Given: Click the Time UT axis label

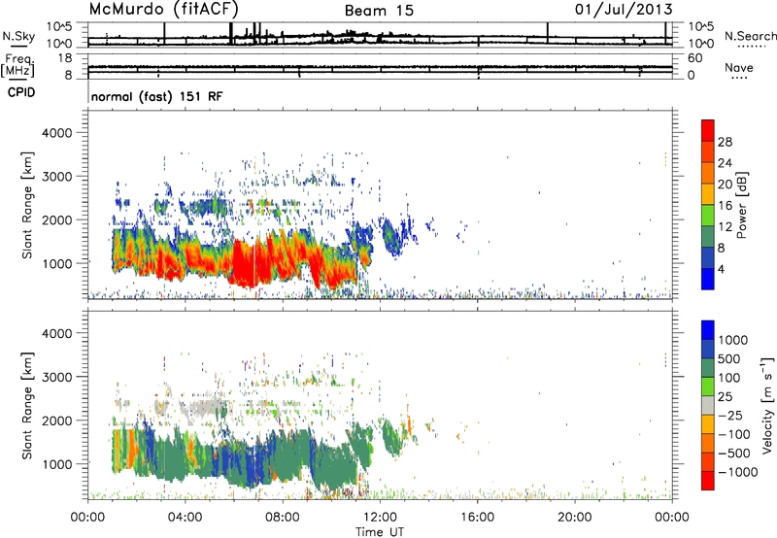Looking at the screenshot, I should tap(380, 532).
